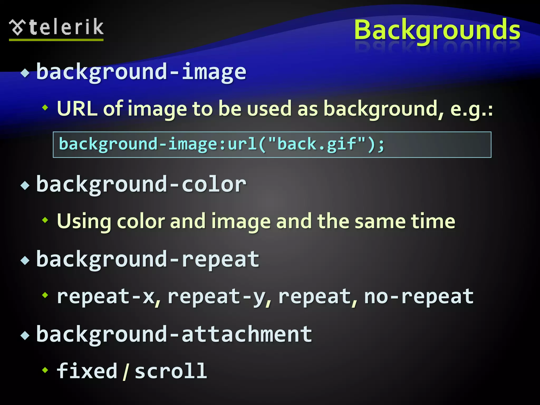Select the Backgrounds slide title
Viewport: 540px width, 405px height.
[x=437, y=30]
